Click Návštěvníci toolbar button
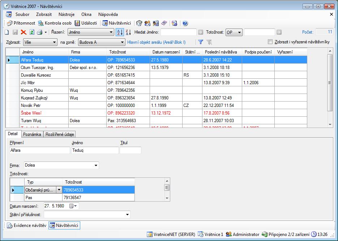This screenshot has width=338, height=241. point(117,23)
